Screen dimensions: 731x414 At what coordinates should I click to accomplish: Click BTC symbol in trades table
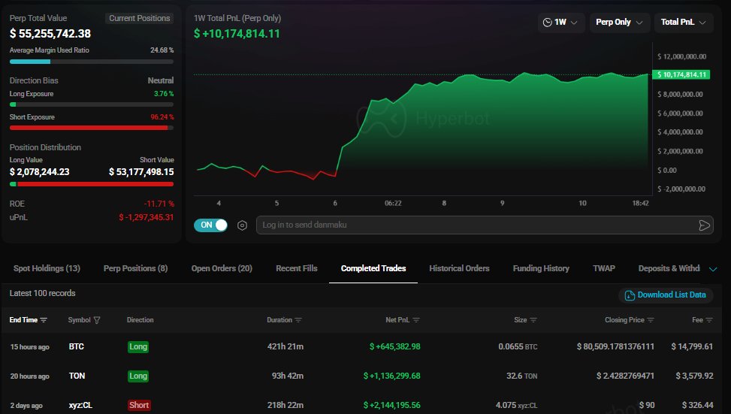pos(77,347)
